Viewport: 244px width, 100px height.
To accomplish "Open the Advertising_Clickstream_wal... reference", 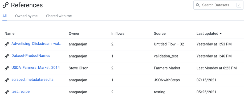I will pyautogui.click(x=36, y=44).
